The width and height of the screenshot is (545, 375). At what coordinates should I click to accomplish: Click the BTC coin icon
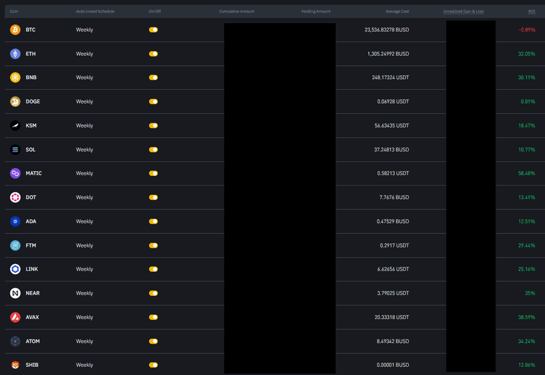coord(15,29)
